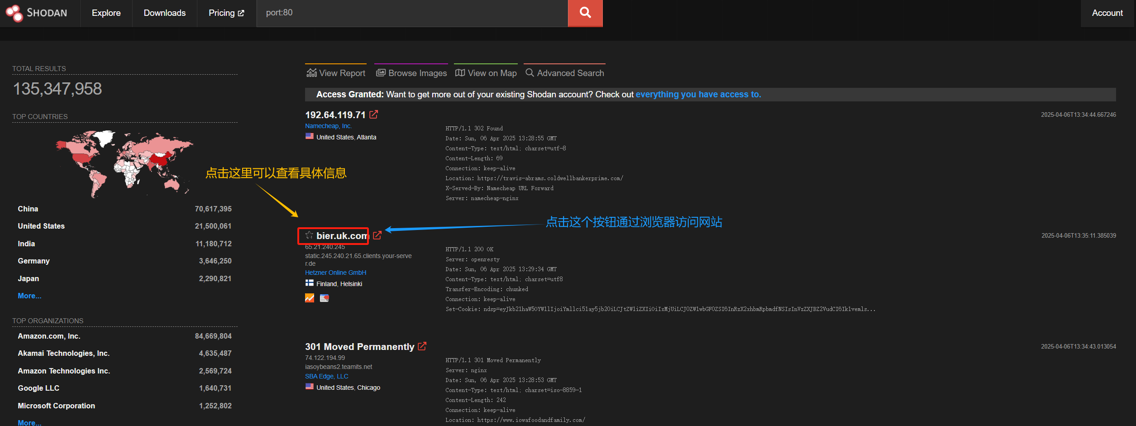1136x426 pixels.
Task: Open the 192.64.119.71 result
Action: pos(335,115)
